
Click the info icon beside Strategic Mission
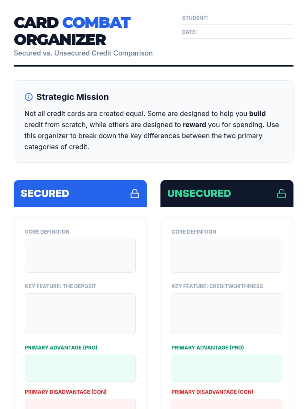click(29, 97)
